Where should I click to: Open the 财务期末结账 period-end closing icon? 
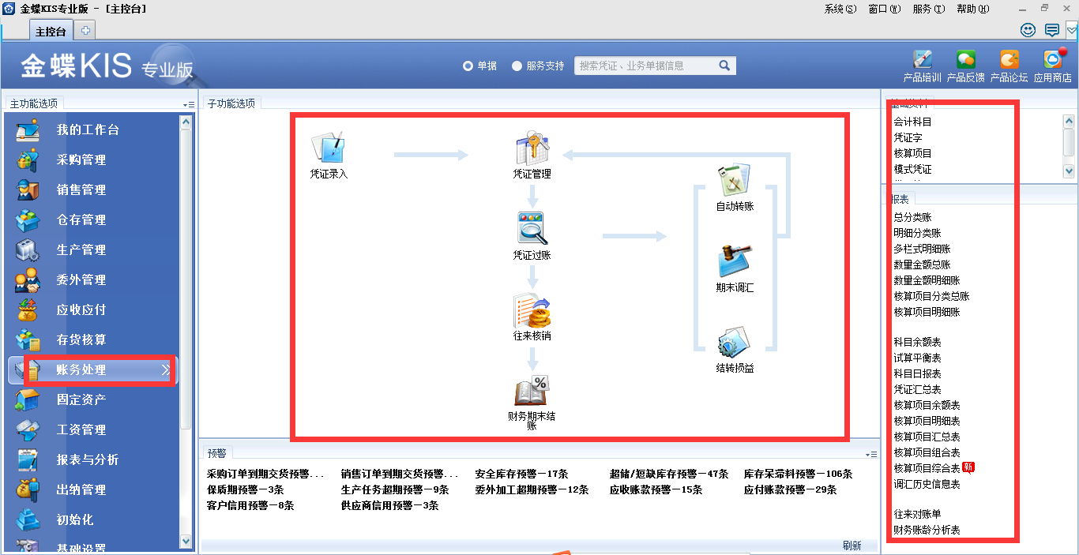(532, 392)
